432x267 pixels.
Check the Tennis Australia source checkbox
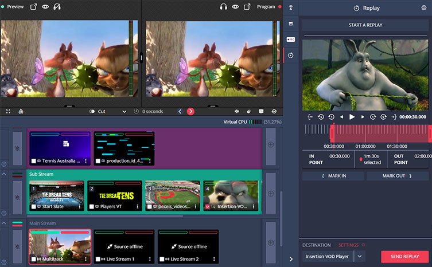tap(34, 161)
